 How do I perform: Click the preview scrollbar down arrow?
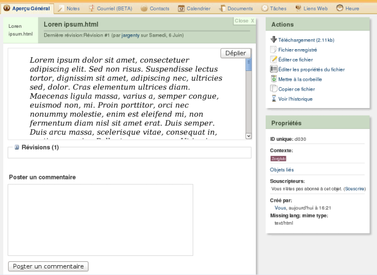(249, 136)
